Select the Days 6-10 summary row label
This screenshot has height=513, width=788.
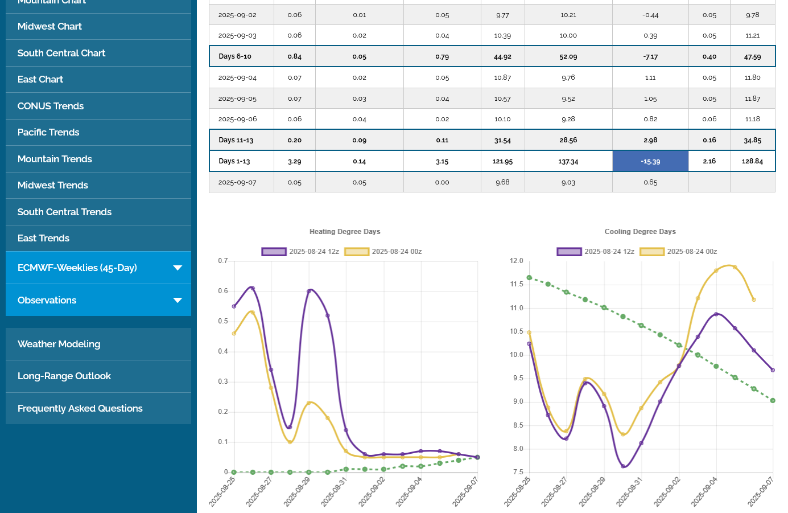click(x=235, y=56)
